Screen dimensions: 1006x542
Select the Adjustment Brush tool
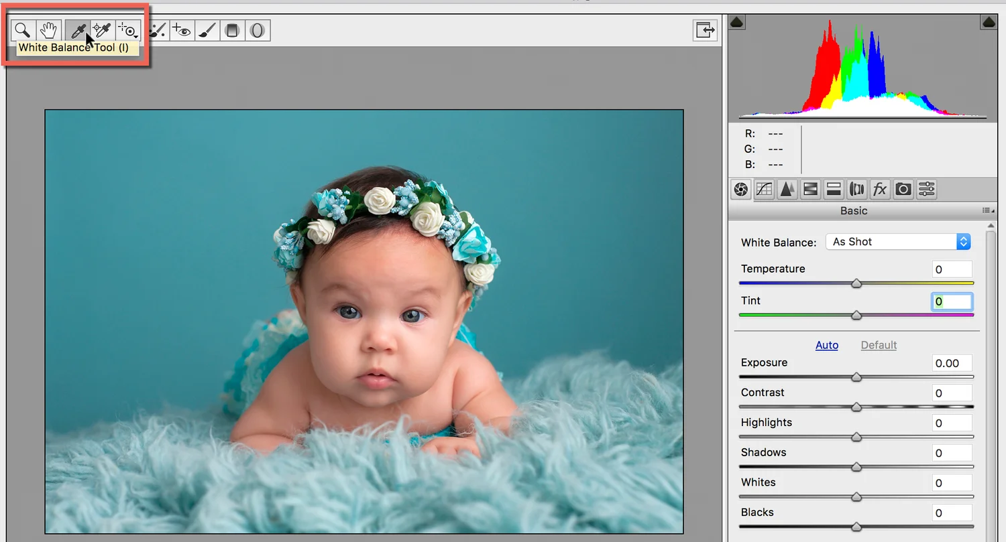pos(206,29)
